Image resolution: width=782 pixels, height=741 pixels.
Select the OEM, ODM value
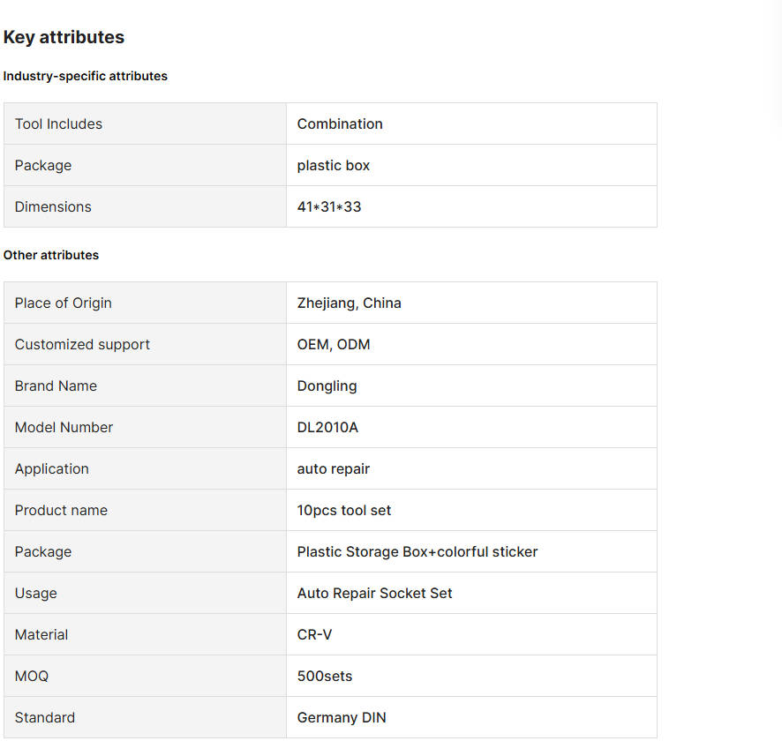[x=334, y=344]
